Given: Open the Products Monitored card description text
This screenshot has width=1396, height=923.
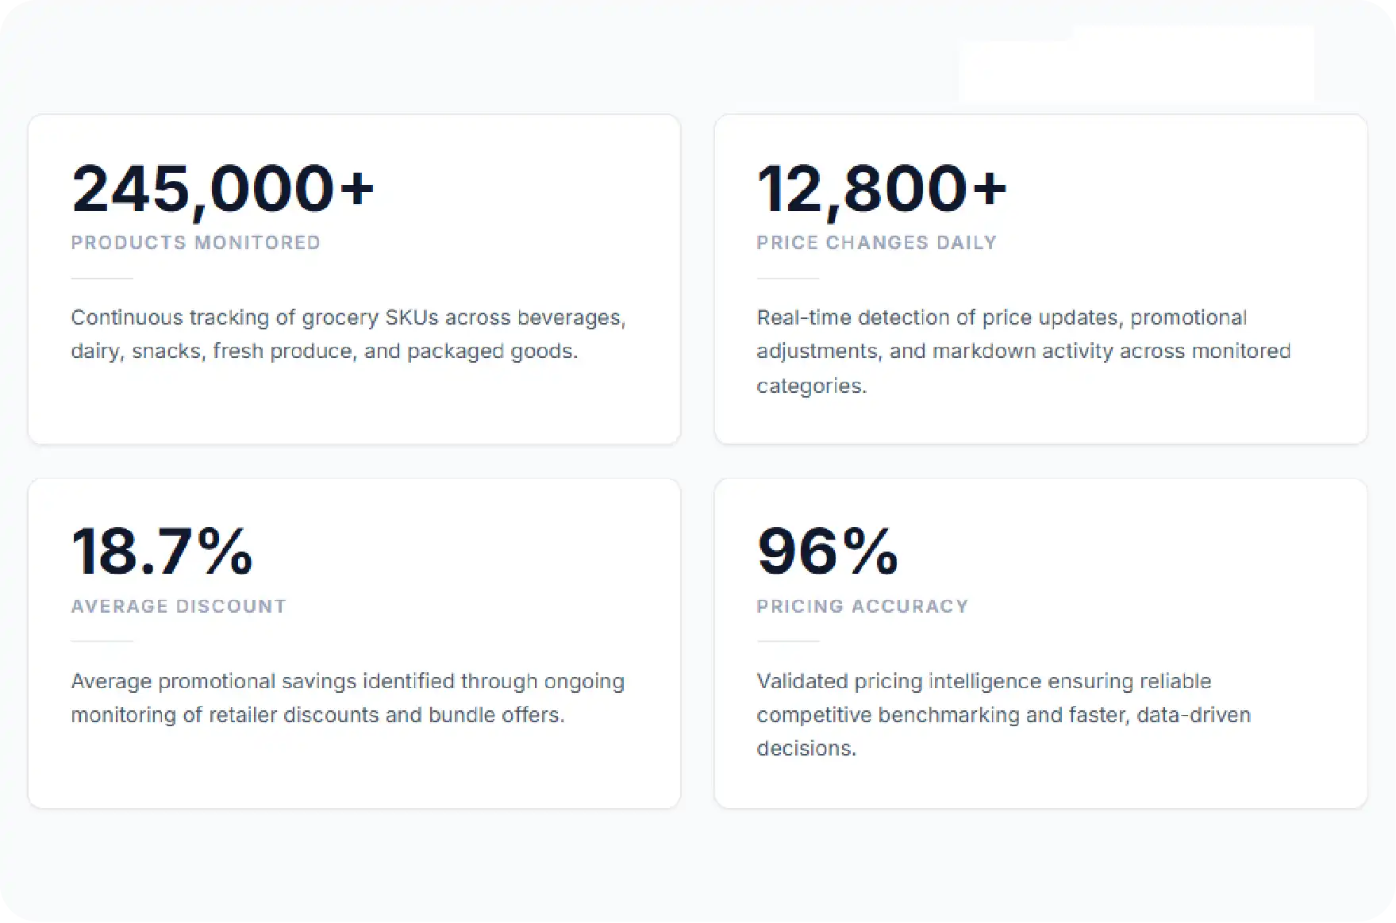Looking at the screenshot, I should pyautogui.click(x=348, y=334).
